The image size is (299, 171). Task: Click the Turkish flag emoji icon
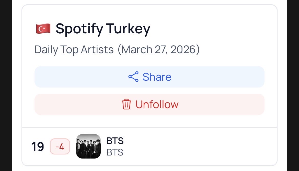(x=43, y=29)
